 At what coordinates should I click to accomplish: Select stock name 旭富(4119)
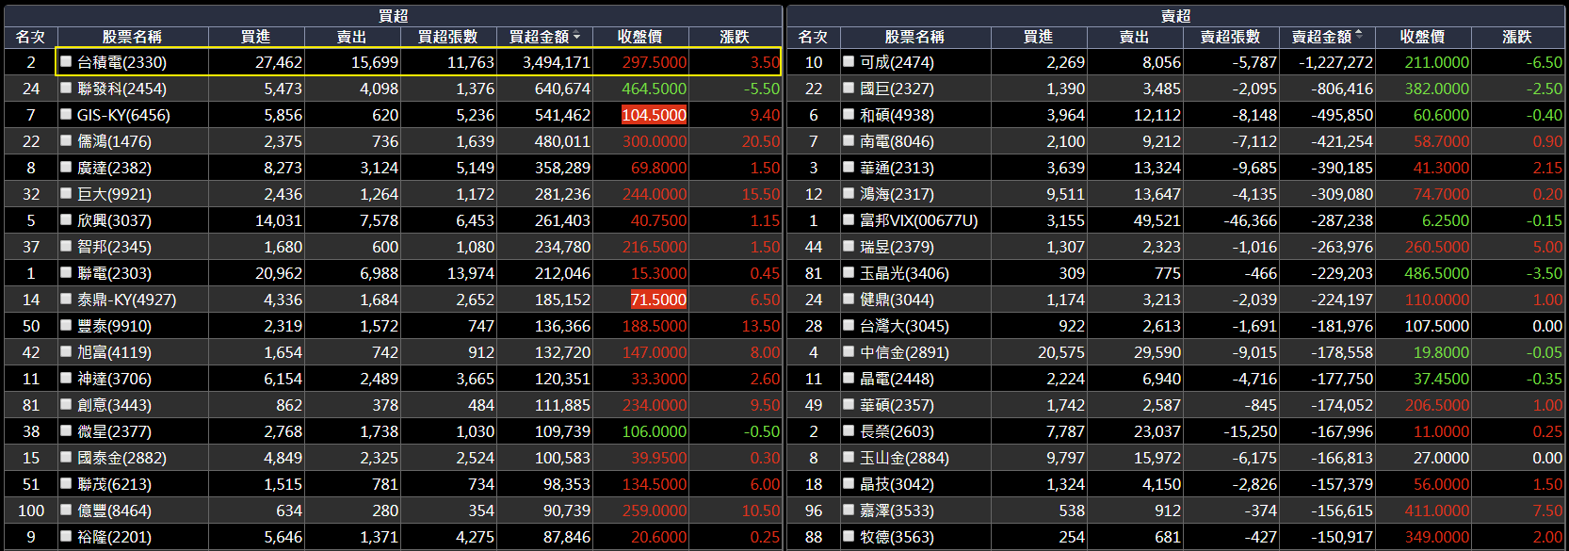point(114,351)
